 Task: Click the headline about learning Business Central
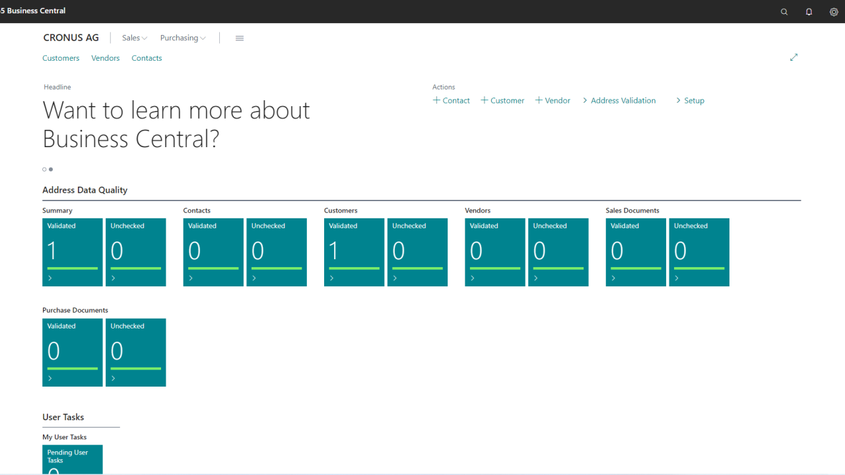[176, 124]
